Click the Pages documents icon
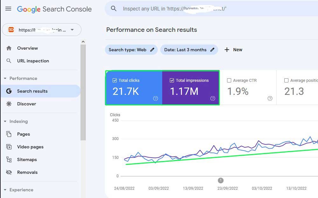The image size is (318, 198). tap(9, 134)
